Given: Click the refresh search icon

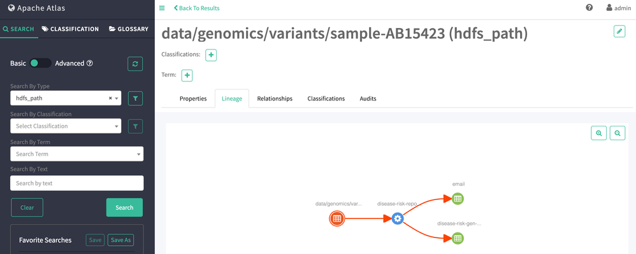Looking at the screenshot, I should pyautogui.click(x=135, y=63).
